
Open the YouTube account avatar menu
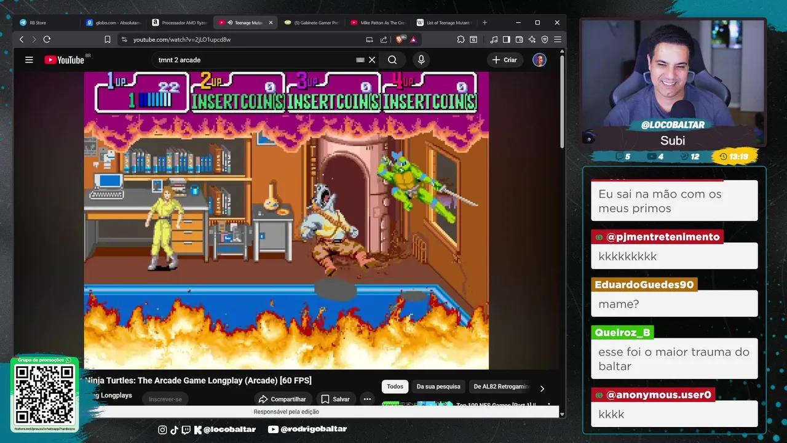point(539,60)
